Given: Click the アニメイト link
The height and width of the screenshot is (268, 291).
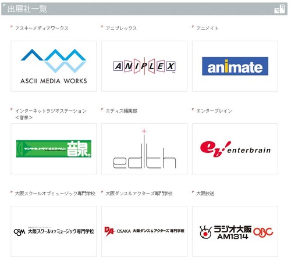Looking at the screenshot, I should point(207,28).
